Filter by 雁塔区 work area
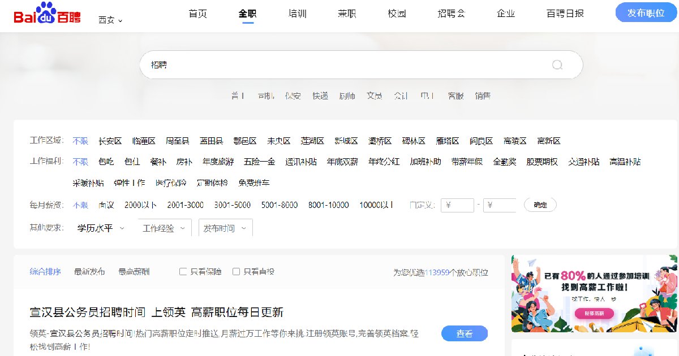The image size is (679, 356). (447, 141)
